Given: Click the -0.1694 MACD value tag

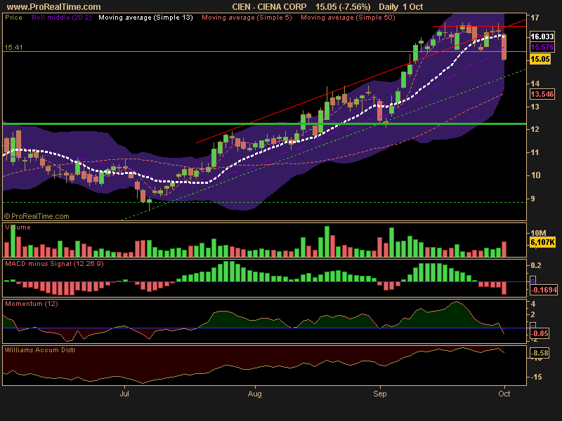Looking at the screenshot, I should (544, 290).
